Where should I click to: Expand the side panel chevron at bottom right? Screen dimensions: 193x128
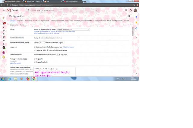point(136,74)
